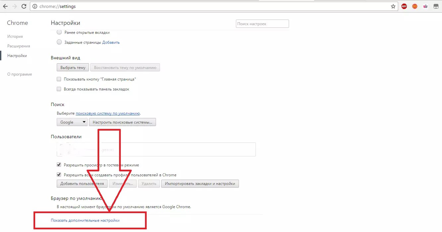Click "Импортировать закладки и настройки" button
The width and height of the screenshot is (442, 232).
click(x=200, y=184)
